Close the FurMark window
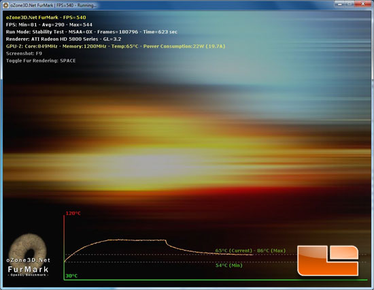374x290 pixels. [x=363, y=4]
